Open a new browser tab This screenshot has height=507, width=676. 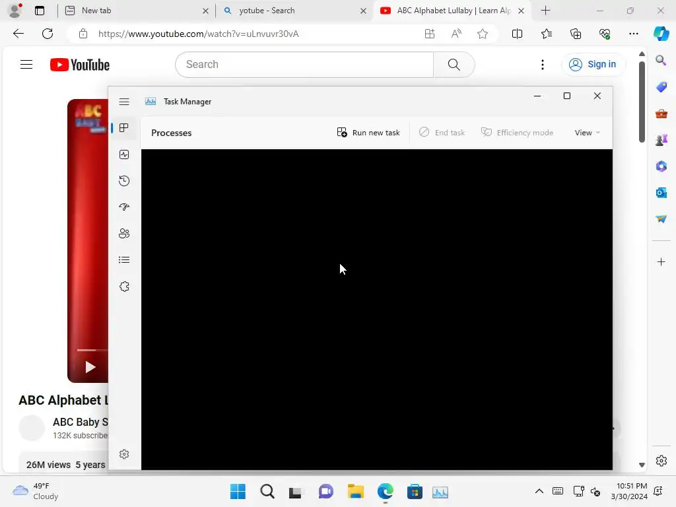point(545,11)
